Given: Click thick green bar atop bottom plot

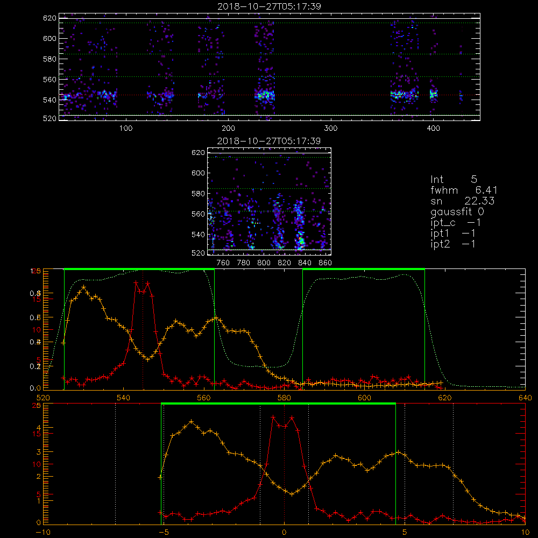Looking at the screenshot, I should pos(278,403).
